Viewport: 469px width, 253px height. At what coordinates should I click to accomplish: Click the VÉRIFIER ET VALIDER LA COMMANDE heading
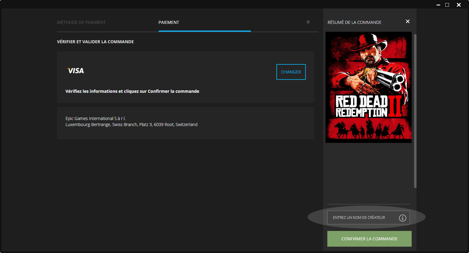tap(95, 41)
